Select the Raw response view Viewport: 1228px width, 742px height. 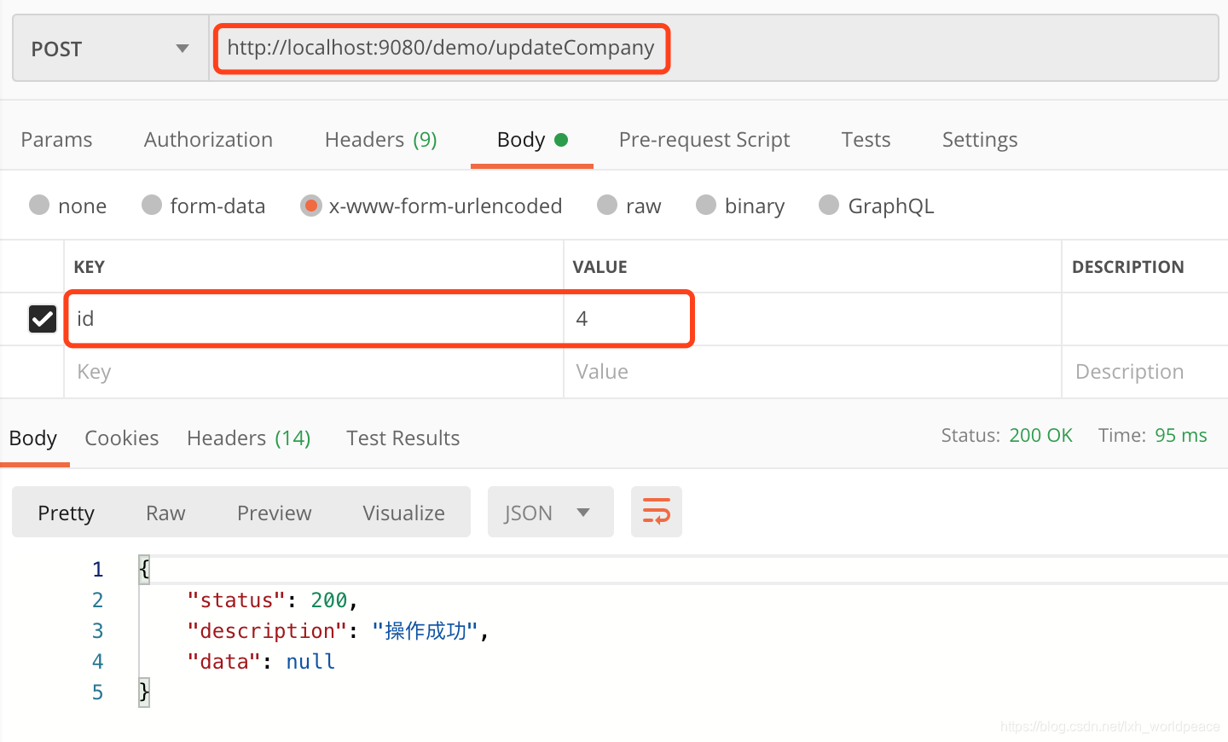[x=165, y=513]
